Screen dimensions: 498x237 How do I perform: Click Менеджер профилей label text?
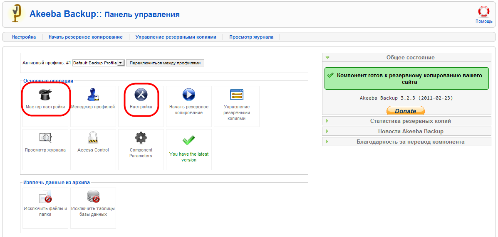[x=93, y=107]
